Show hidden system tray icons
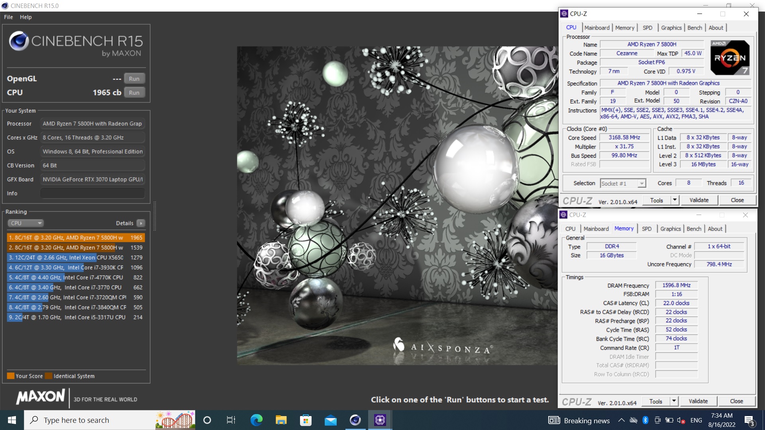 (x=621, y=420)
